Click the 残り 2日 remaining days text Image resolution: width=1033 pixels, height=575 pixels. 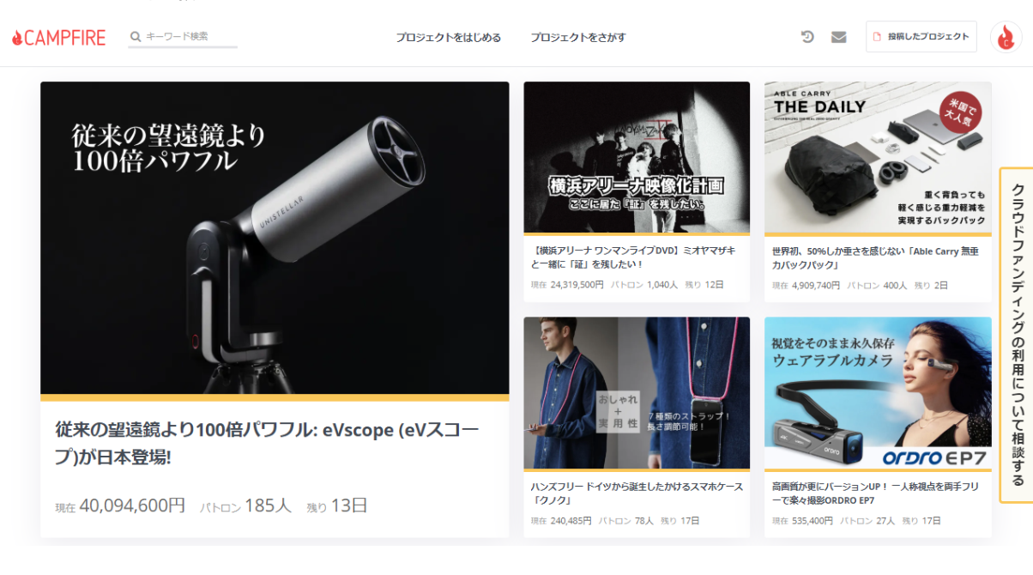coord(932,285)
